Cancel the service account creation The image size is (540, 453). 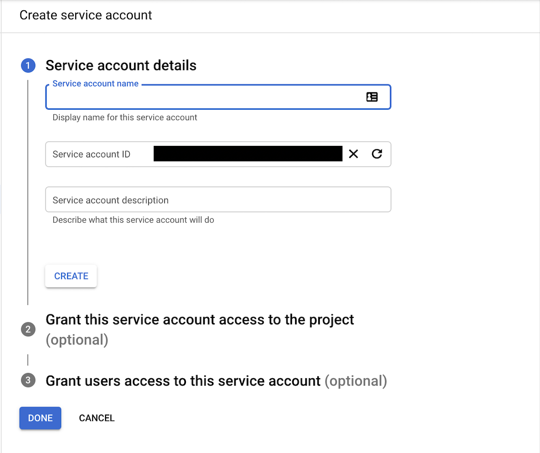(x=97, y=418)
